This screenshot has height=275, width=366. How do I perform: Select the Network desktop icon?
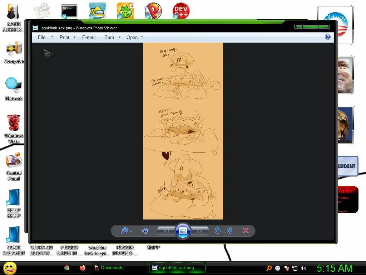point(14,89)
